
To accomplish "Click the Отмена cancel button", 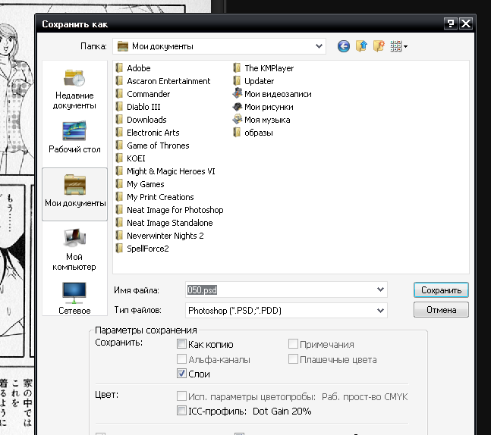I will coord(441,310).
